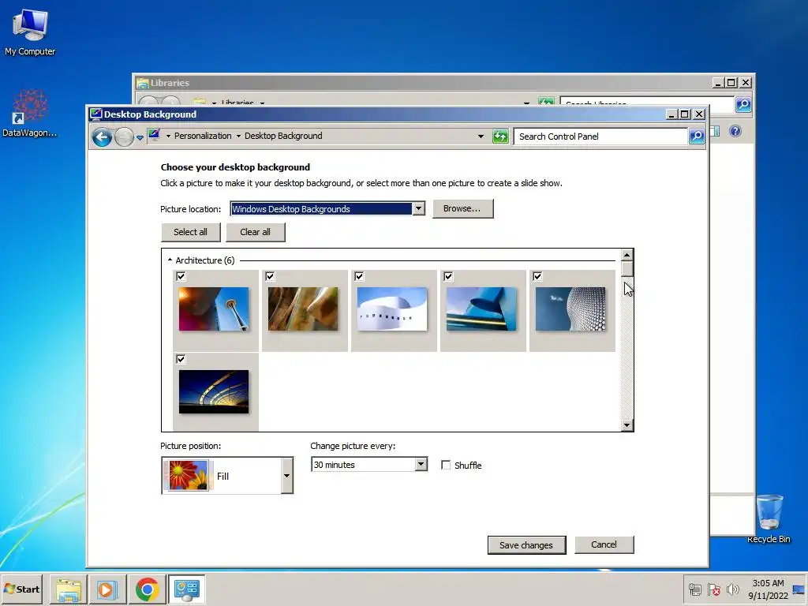The width and height of the screenshot is (808, 606).
Task: Enable the Shuffle checkbox
Action: point(446,465)
